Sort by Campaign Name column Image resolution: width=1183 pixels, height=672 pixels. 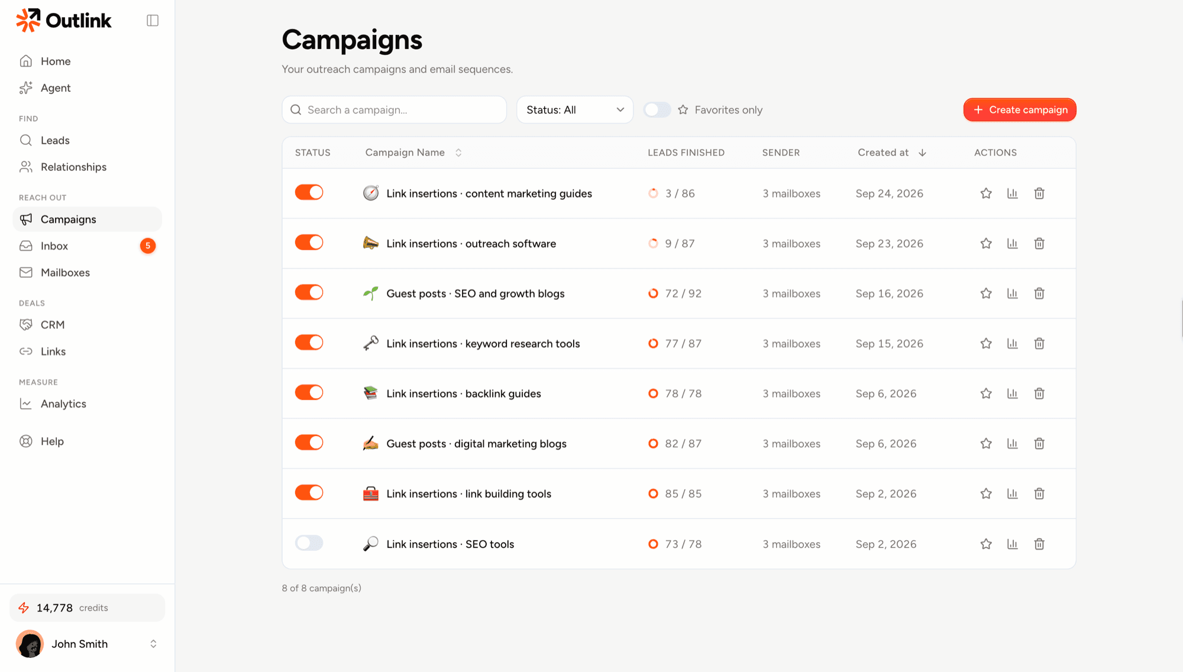pyautogui.click(x=413, y=153)
